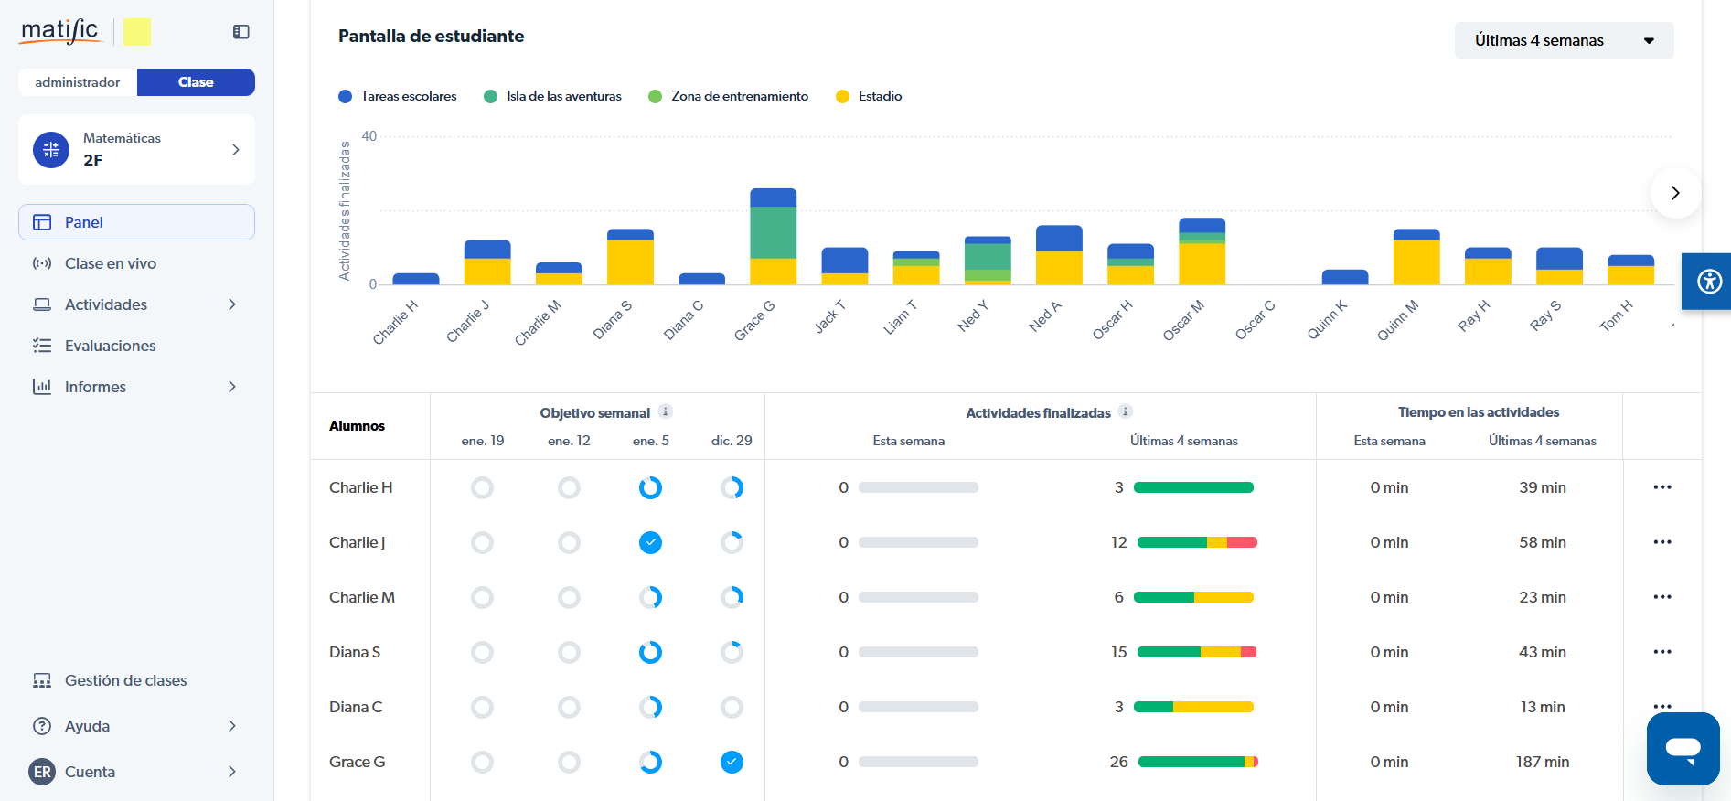Toggle the Estadio legend item

869,96
